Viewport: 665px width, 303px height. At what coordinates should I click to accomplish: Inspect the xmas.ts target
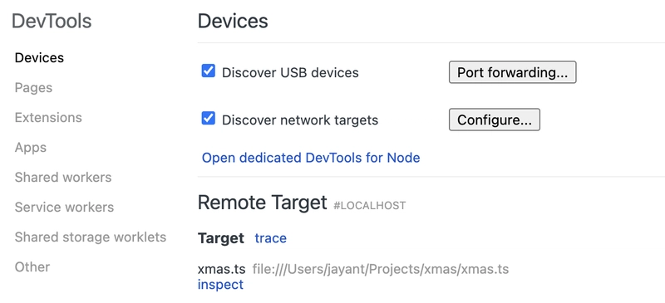tap(220, 285)
